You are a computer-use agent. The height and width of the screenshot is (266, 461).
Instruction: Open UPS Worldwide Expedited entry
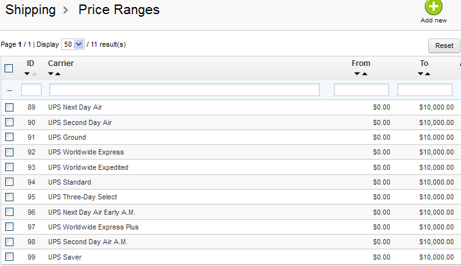pyautogui.click(x=88, y=167)
